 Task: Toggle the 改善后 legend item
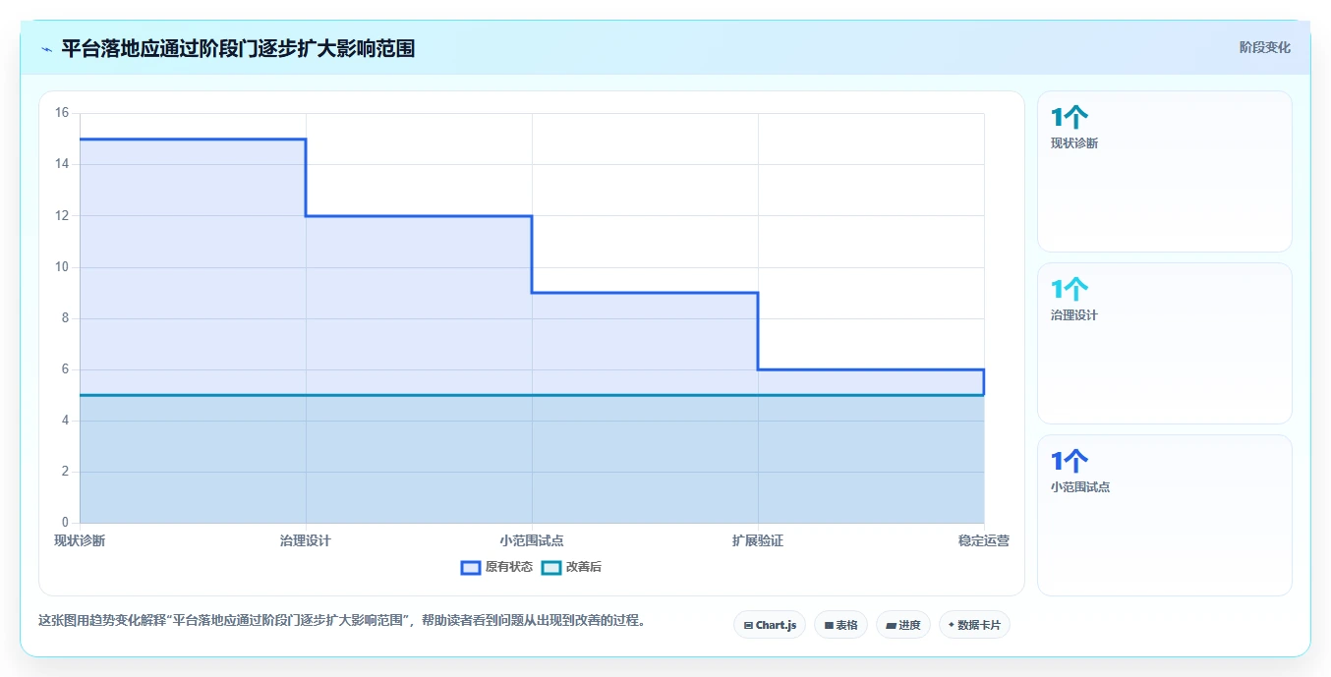pos(572,567)
